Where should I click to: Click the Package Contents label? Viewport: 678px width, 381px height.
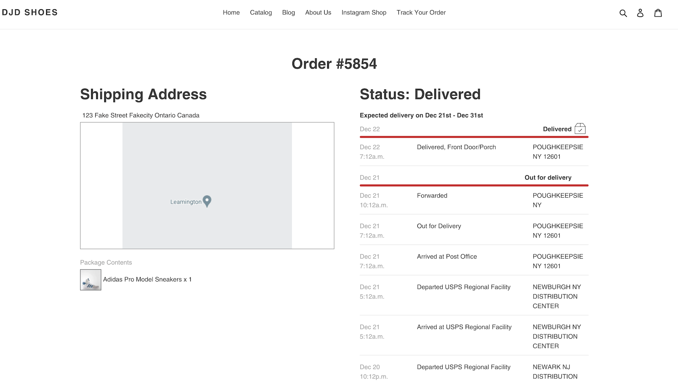[x=106, y=262]
